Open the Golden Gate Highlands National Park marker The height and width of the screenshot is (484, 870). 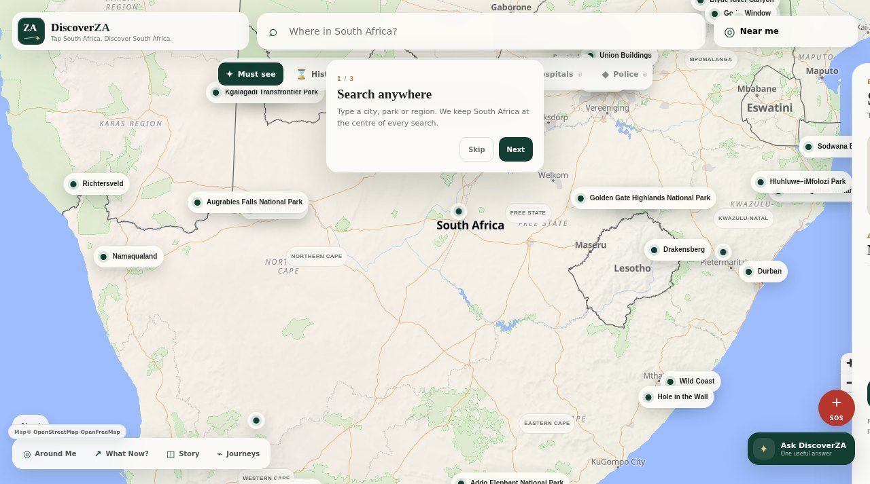point(644,198)
